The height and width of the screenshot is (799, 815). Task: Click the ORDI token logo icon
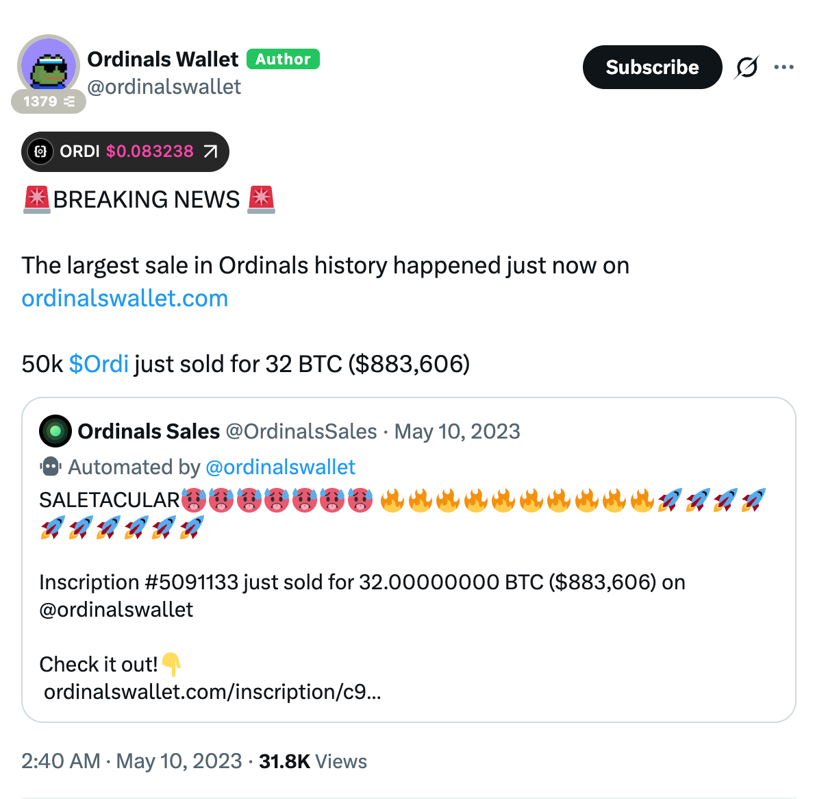click(40, 151)
